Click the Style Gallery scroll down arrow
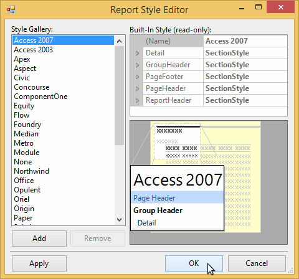 119,220
